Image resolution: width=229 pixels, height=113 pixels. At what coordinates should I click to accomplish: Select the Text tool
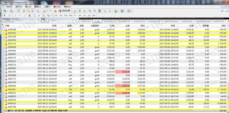39,15
